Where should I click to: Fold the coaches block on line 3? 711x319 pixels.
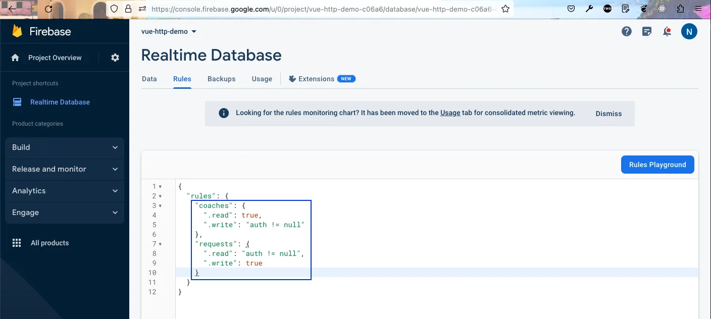[x=161, y=206]
